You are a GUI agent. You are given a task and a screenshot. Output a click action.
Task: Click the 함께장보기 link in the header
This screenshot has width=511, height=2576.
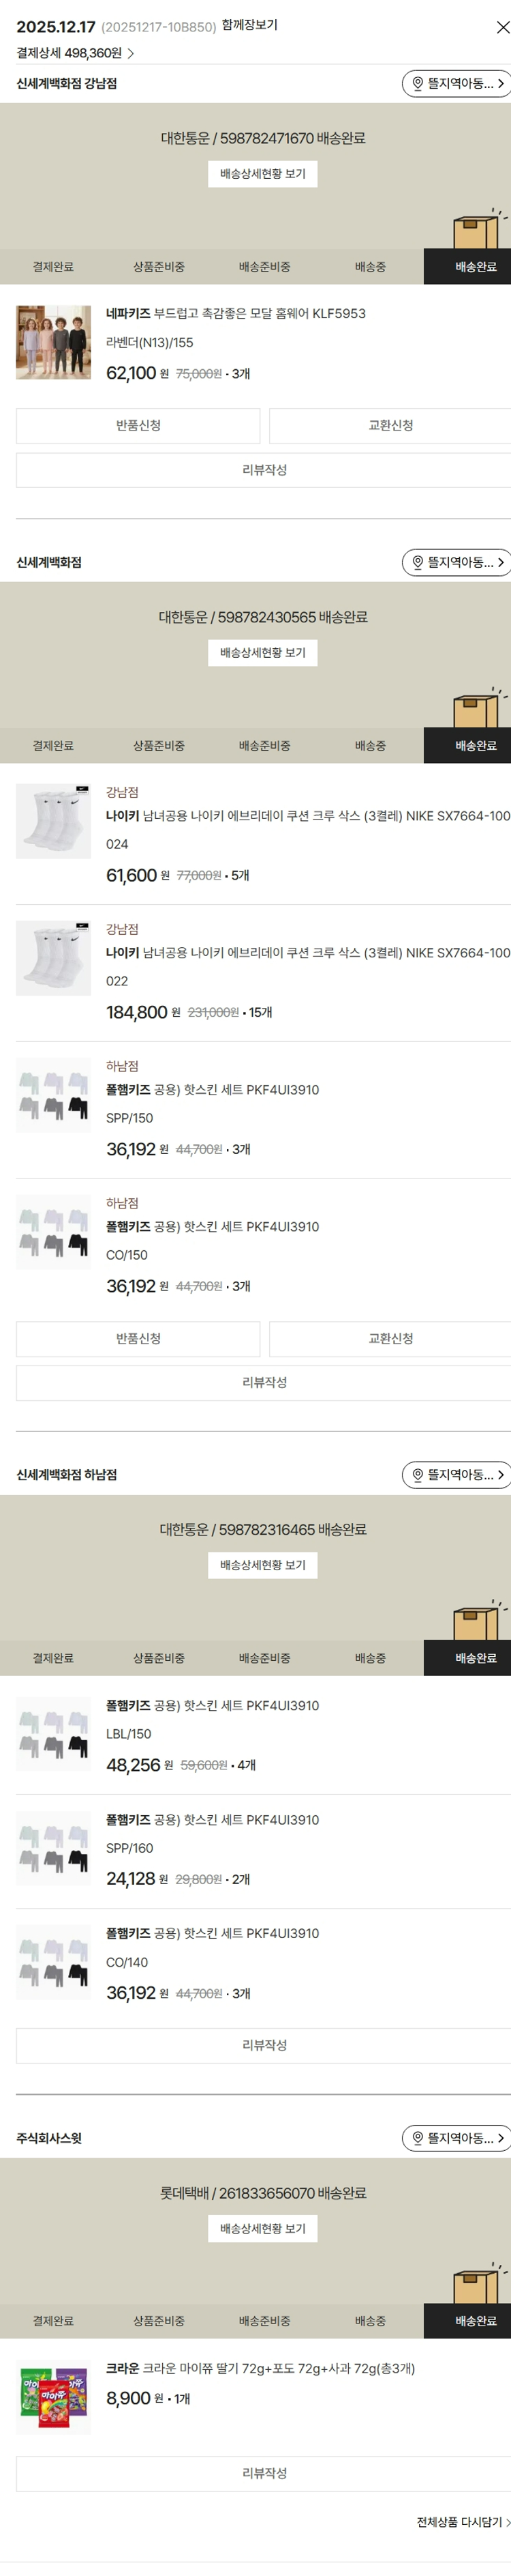coord(249,25)
